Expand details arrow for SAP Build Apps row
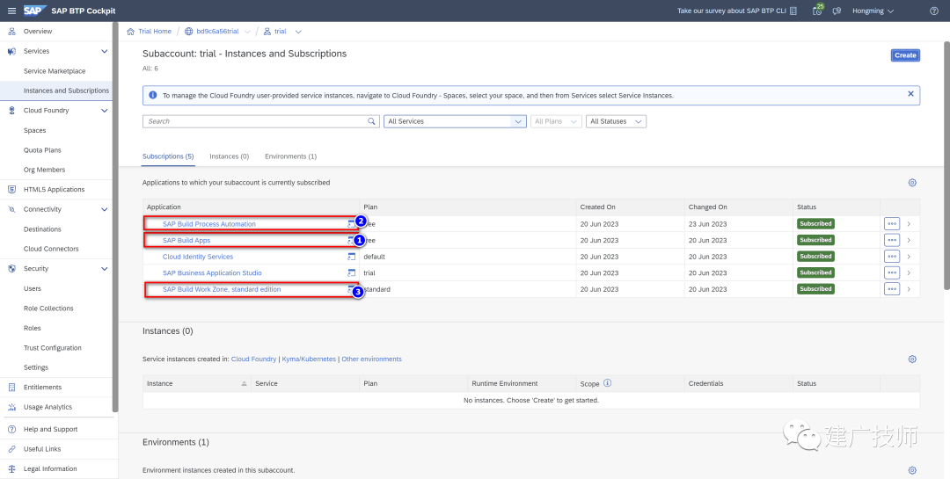 coord(909,241)
